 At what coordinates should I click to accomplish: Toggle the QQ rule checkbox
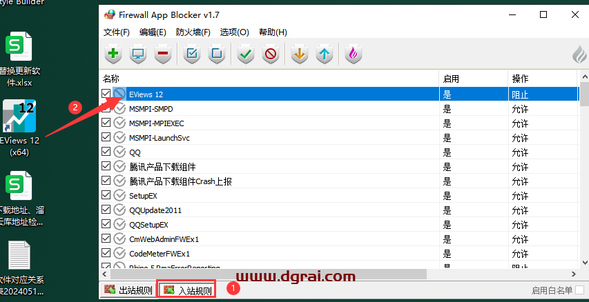click(x=106, y=152)
